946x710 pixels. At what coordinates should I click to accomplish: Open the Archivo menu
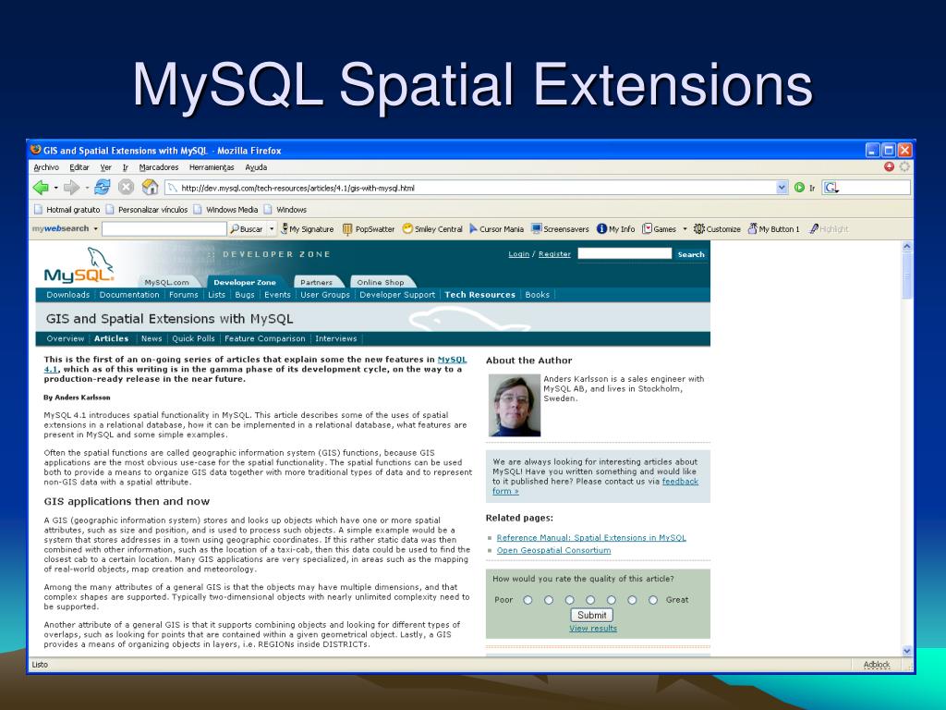tap(46, 167)
